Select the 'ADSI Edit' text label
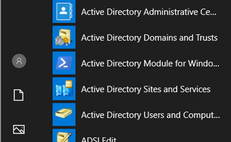 coord(99,139)
